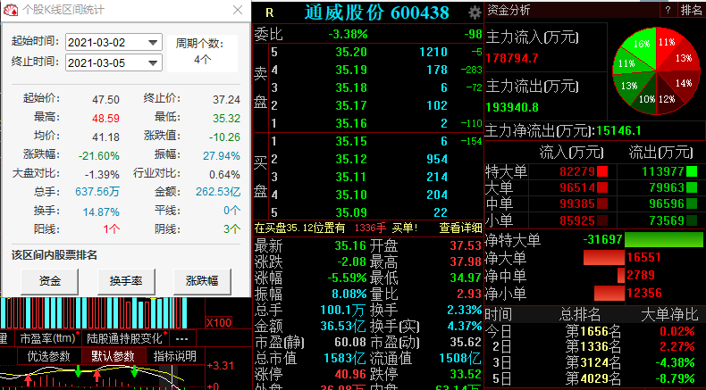Image resolution: width=706 pixels, height=390 pixels.
Task: Open the ? help button in 资金分析
Action: click(x=668, y=10)
